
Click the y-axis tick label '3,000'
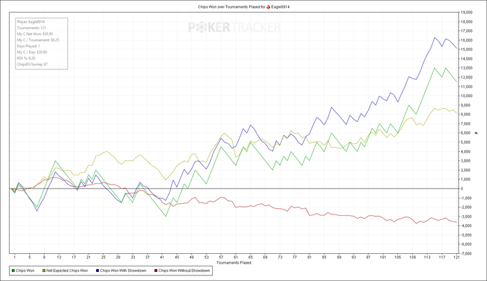click(466, 161)
